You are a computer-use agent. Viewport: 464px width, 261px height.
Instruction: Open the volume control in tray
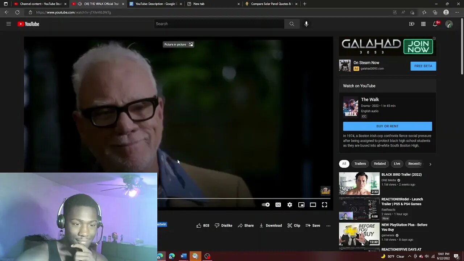pyautogui.click(x=426, y=256)
